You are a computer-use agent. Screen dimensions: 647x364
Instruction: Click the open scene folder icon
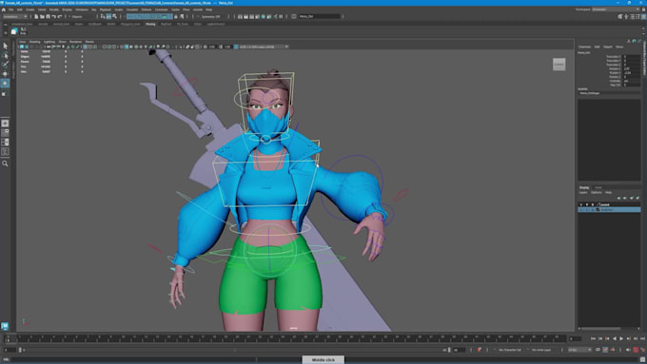(42, 16)
